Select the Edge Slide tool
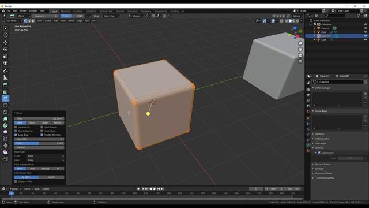 coord(5,139)
